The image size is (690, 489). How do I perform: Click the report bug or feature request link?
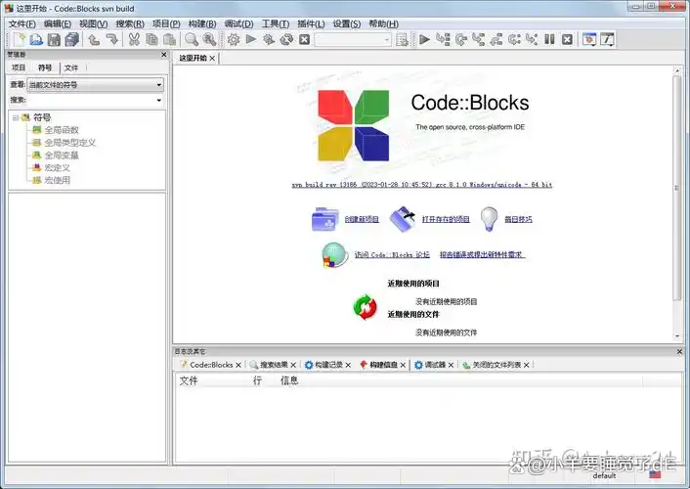click(x=482, y=254)
